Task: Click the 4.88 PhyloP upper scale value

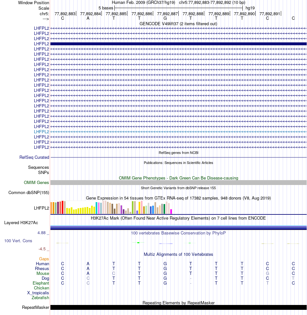Action: point(42,233)
